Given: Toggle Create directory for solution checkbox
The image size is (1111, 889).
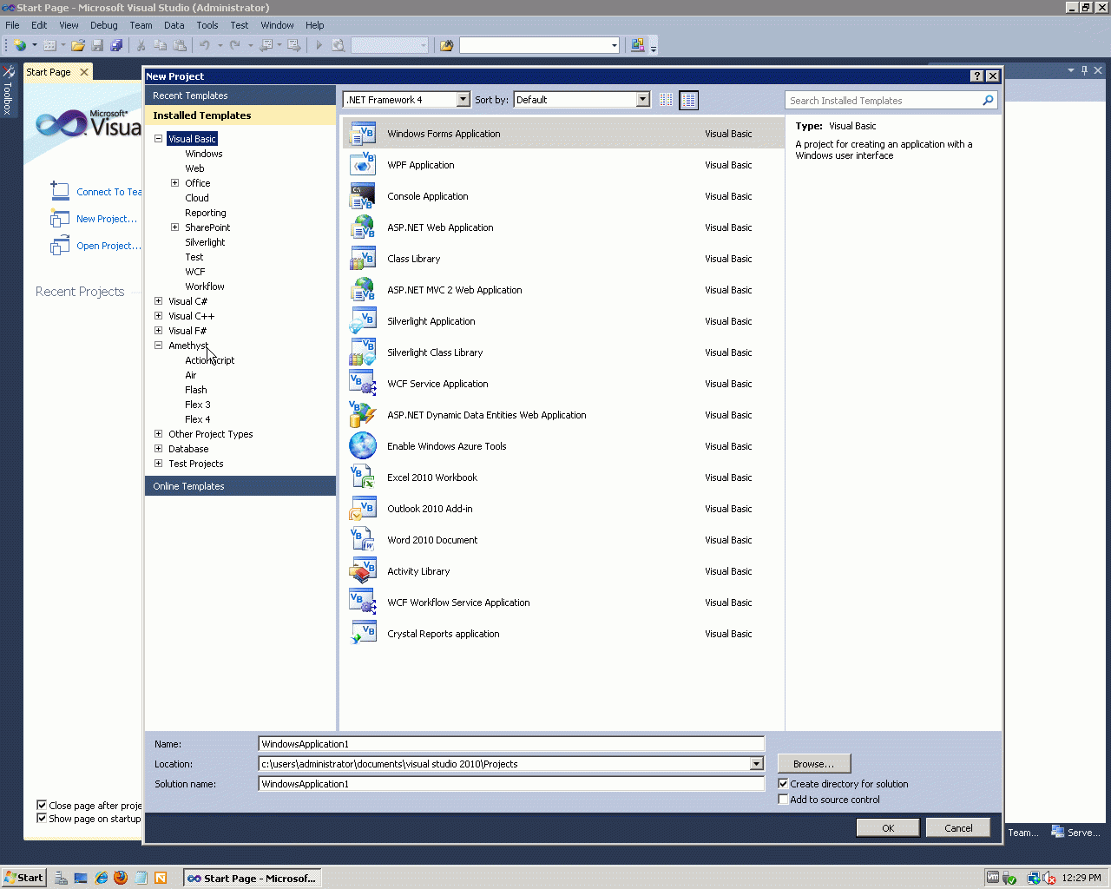Looking at the screenshot, I should (783, 784).
